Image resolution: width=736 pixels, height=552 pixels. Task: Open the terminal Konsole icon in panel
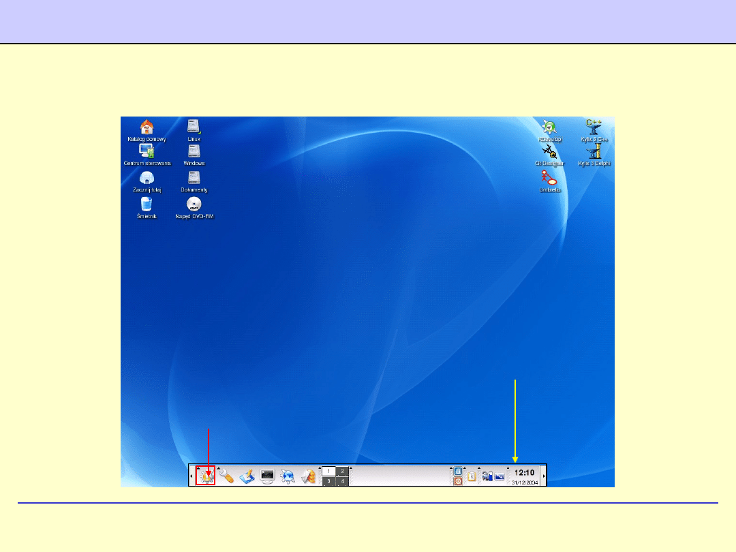click(267, 476)
